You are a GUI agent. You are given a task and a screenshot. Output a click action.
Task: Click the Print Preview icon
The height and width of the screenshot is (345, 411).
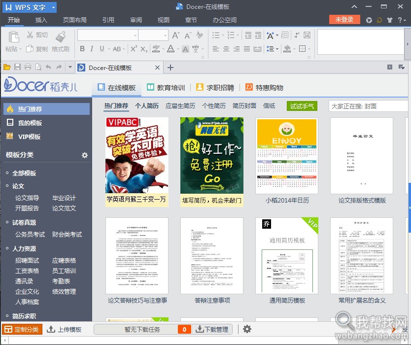tap(38, 68)
